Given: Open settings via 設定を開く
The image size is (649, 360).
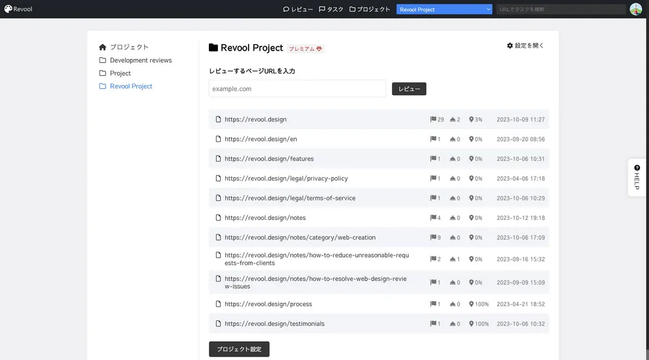Looking at the screenshot, I should 525,45.
